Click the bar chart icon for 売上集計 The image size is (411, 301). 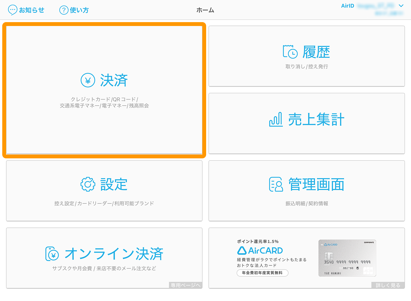point(275,120)
